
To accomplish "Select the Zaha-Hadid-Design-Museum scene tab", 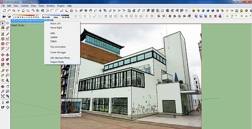I will 32,21.
